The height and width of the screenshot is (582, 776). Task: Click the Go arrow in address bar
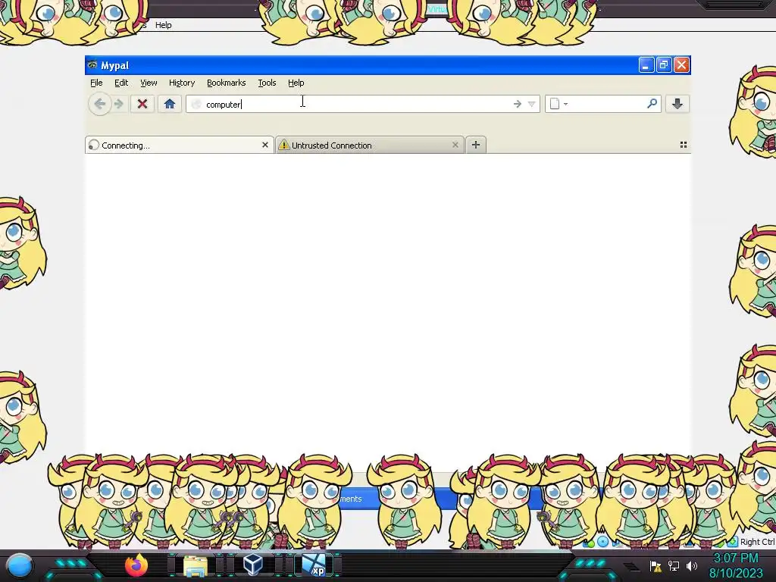point(517,104)
